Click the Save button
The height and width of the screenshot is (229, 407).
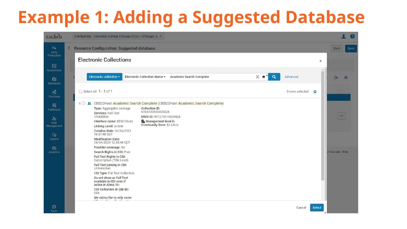[351, 48]
